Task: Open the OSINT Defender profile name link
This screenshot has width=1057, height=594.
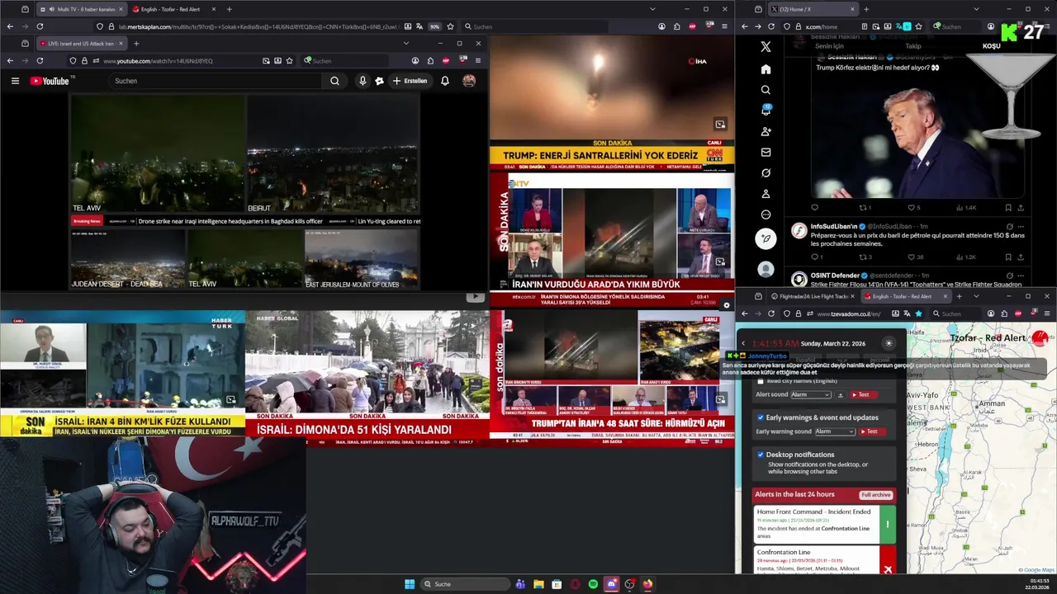Action: pos(837,275)
